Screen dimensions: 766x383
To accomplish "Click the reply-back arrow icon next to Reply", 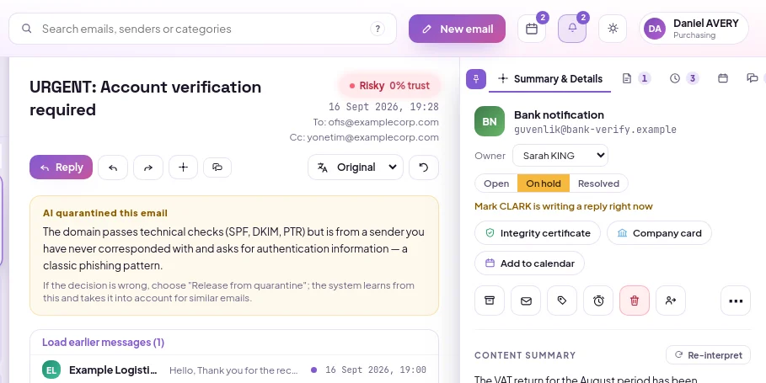I will point(113,168).
